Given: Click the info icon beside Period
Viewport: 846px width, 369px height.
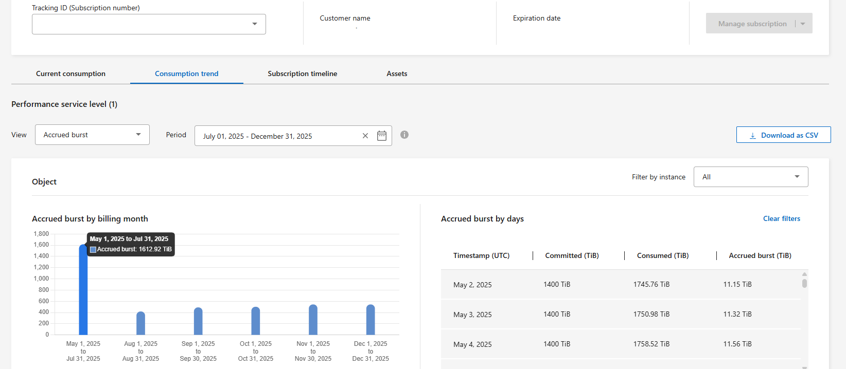Looking at the screenshot, I should 404,135.
